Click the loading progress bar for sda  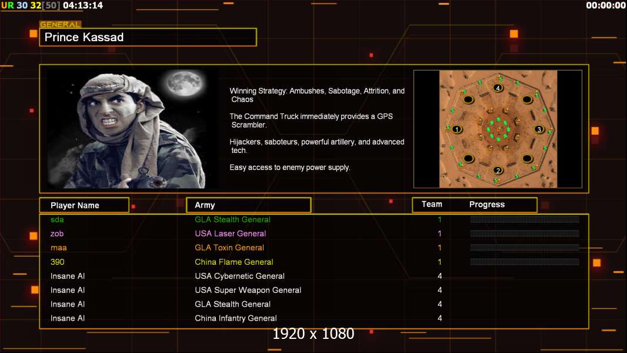coord(524,219)
